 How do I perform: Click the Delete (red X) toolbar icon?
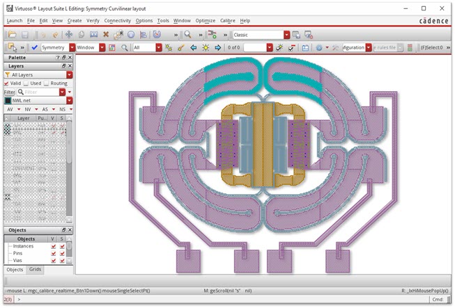(106, 34)
